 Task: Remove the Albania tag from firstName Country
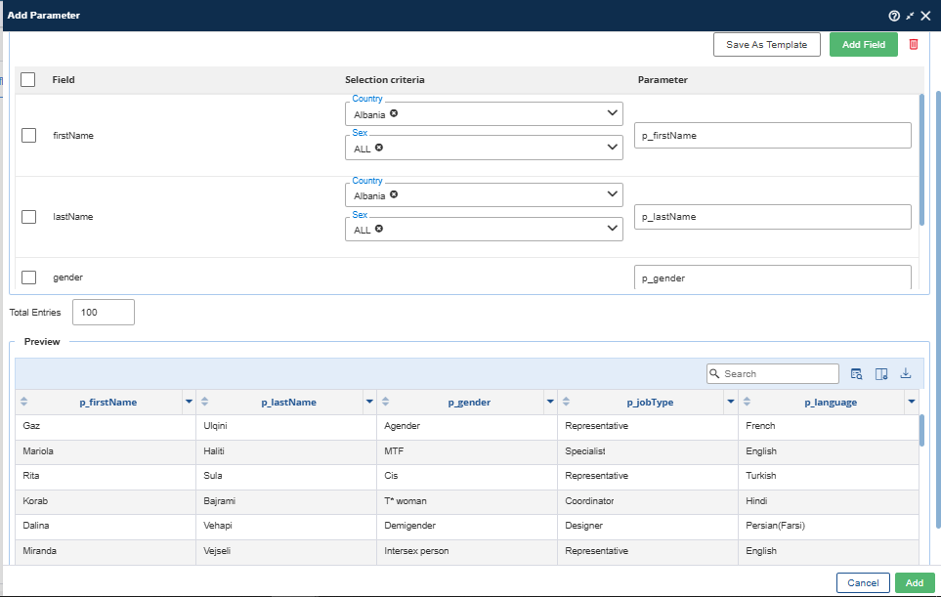point(394,113)
